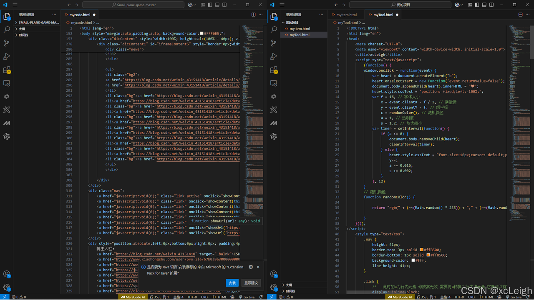Open hamburger menu in the left window

tap(15, 5)
